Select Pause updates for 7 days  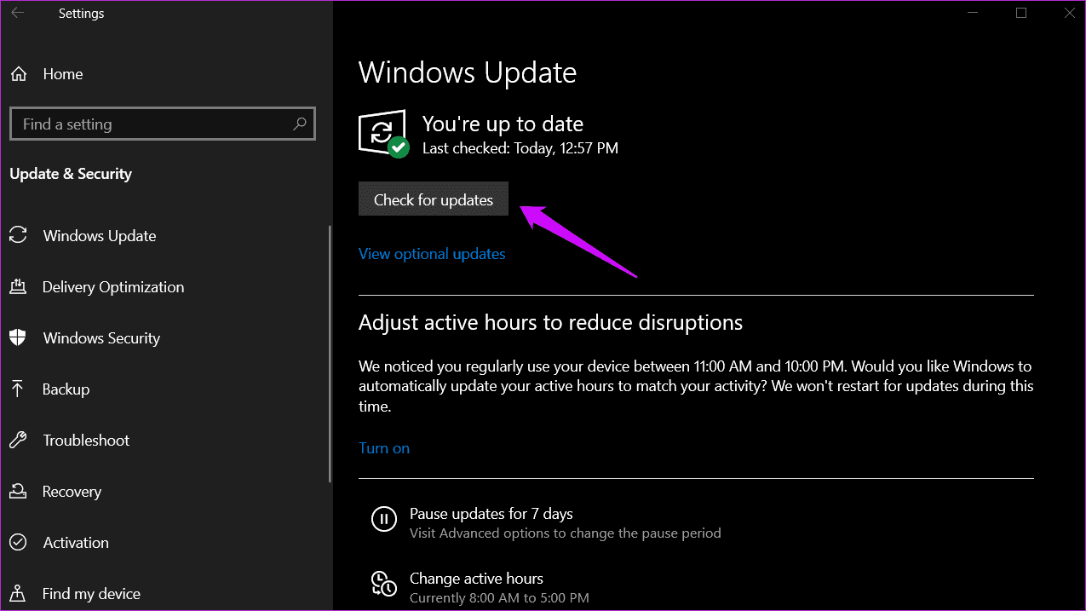pos(491,514)
